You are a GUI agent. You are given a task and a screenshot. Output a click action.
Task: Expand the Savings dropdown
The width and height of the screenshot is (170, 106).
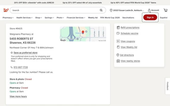pos(49,17)
